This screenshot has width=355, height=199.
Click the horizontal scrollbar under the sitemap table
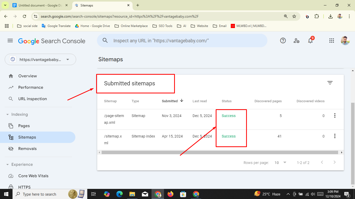point(220,152)
